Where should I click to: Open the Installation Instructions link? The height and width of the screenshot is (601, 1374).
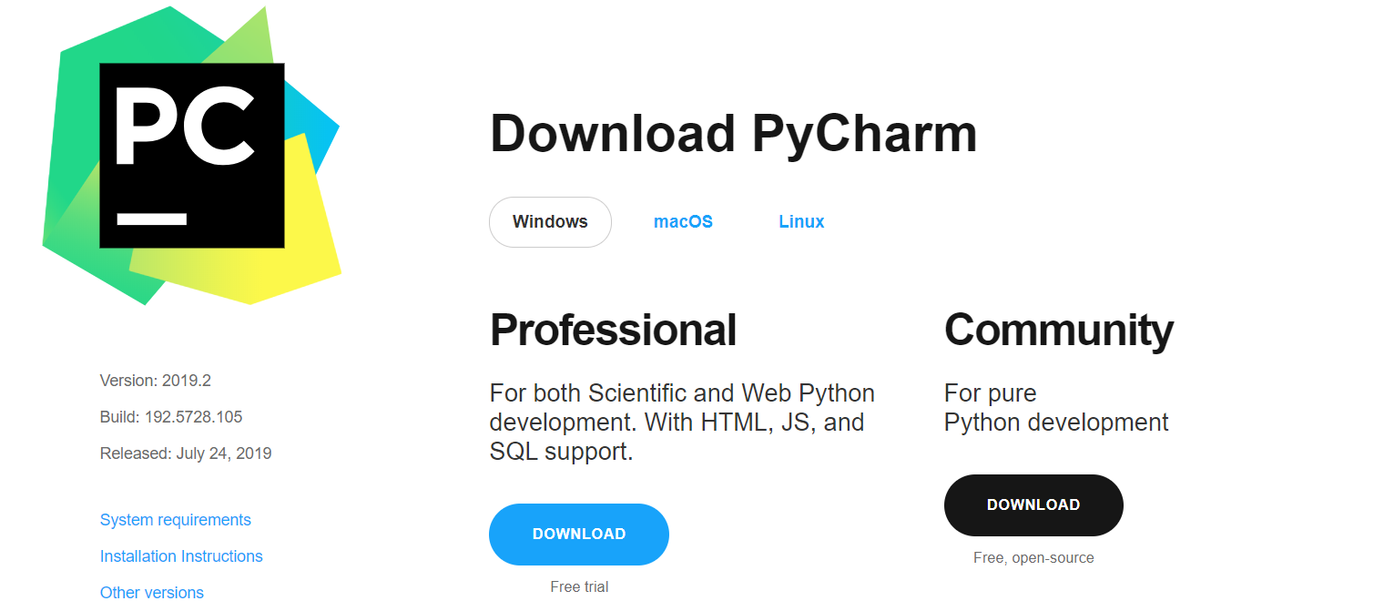click(181, 555)
